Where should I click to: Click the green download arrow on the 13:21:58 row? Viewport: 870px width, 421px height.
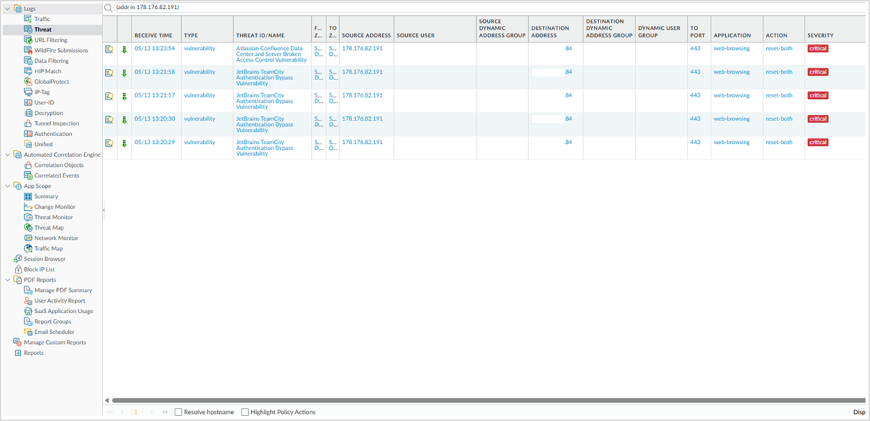pyautogui.click(x=125, y=73)
